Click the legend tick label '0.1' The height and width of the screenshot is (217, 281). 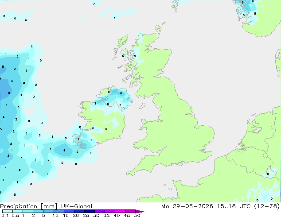[x=5, y=215]
